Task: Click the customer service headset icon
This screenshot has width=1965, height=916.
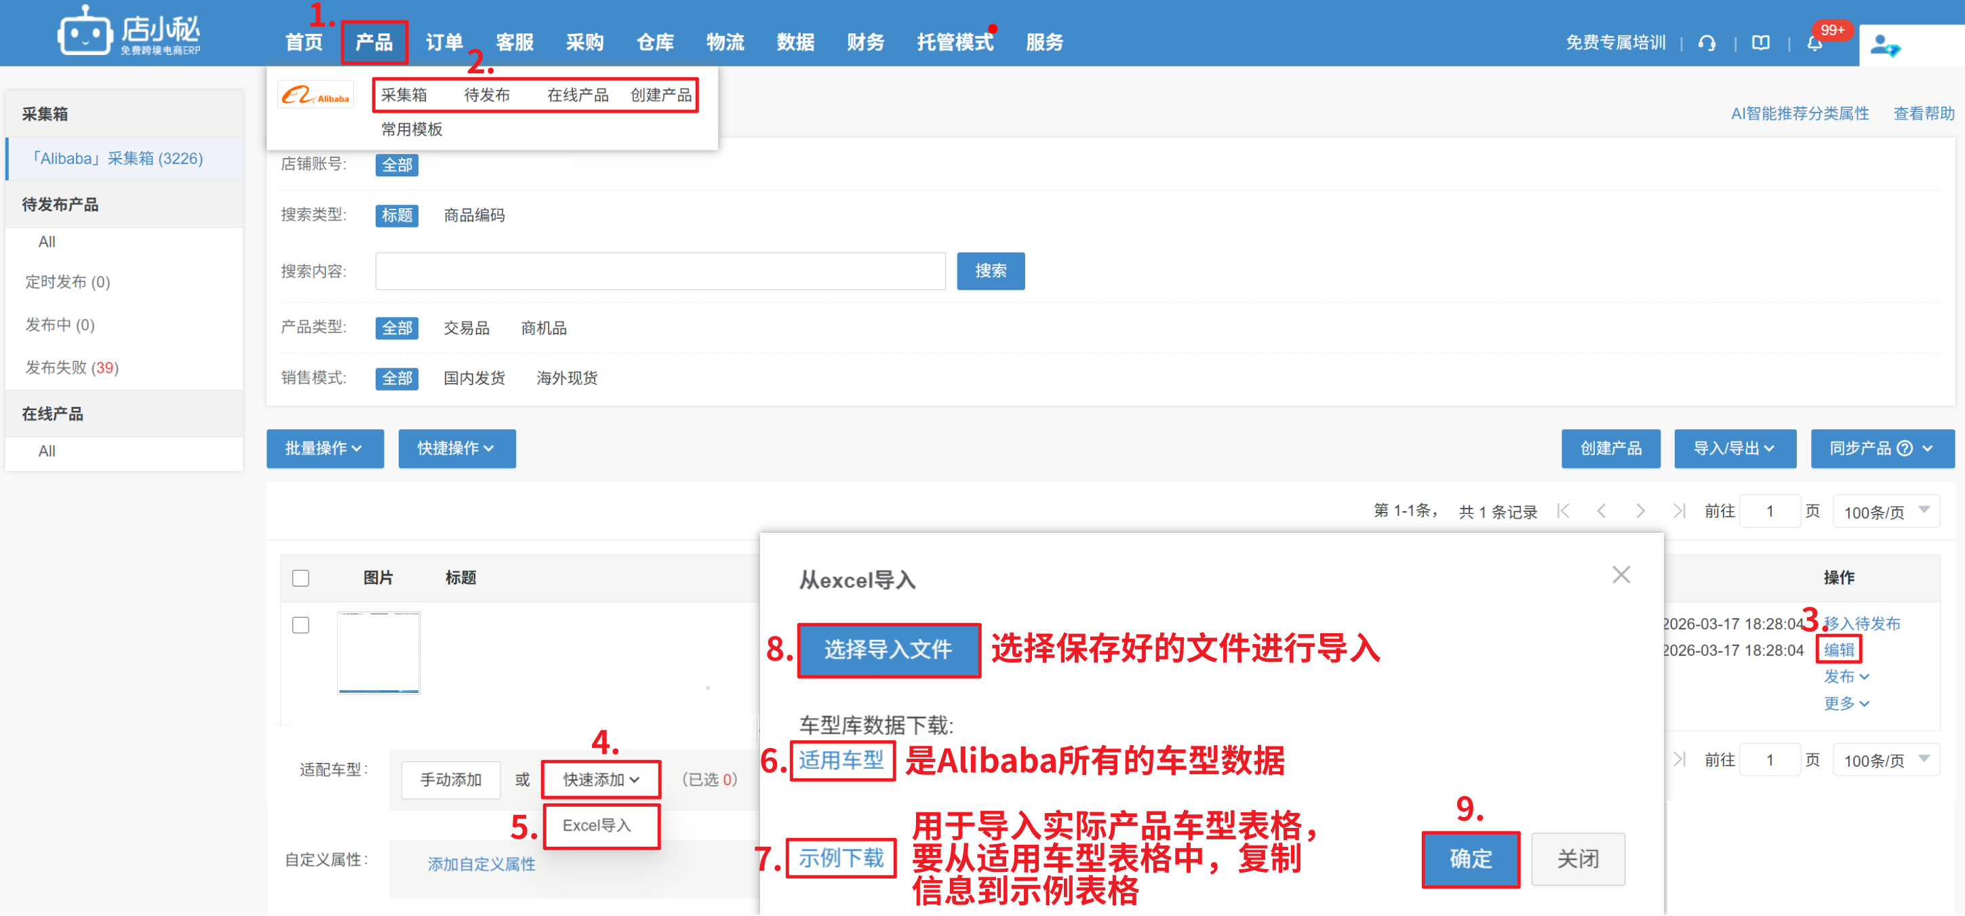Action: point(1707,43)
